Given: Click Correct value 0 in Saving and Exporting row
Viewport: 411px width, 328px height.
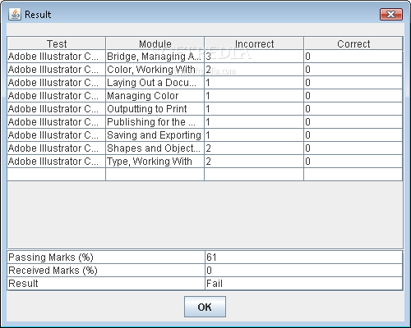Looking at the screenshot, I should point(353,135).
